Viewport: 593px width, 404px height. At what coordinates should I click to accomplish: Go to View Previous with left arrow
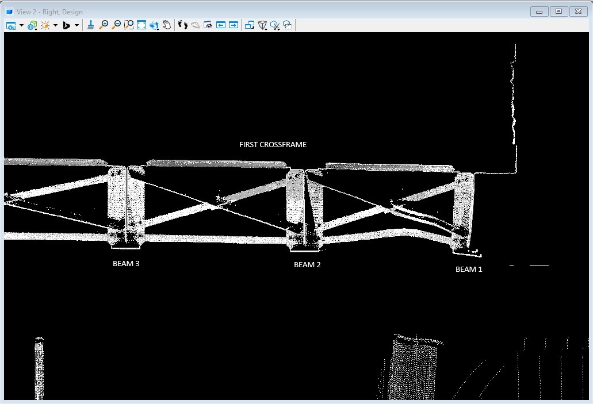221,25
